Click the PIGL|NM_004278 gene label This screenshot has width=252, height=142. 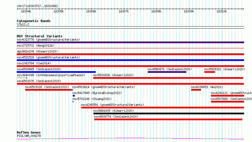coord(29,136)
